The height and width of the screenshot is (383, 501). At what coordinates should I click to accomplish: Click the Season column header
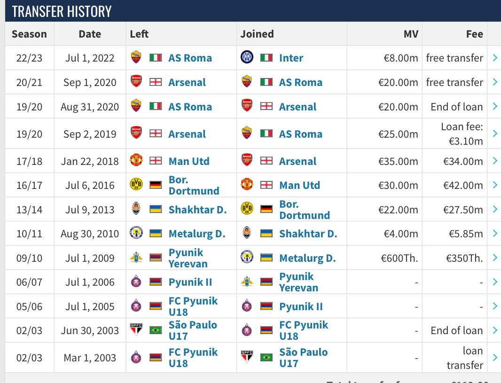30,34
